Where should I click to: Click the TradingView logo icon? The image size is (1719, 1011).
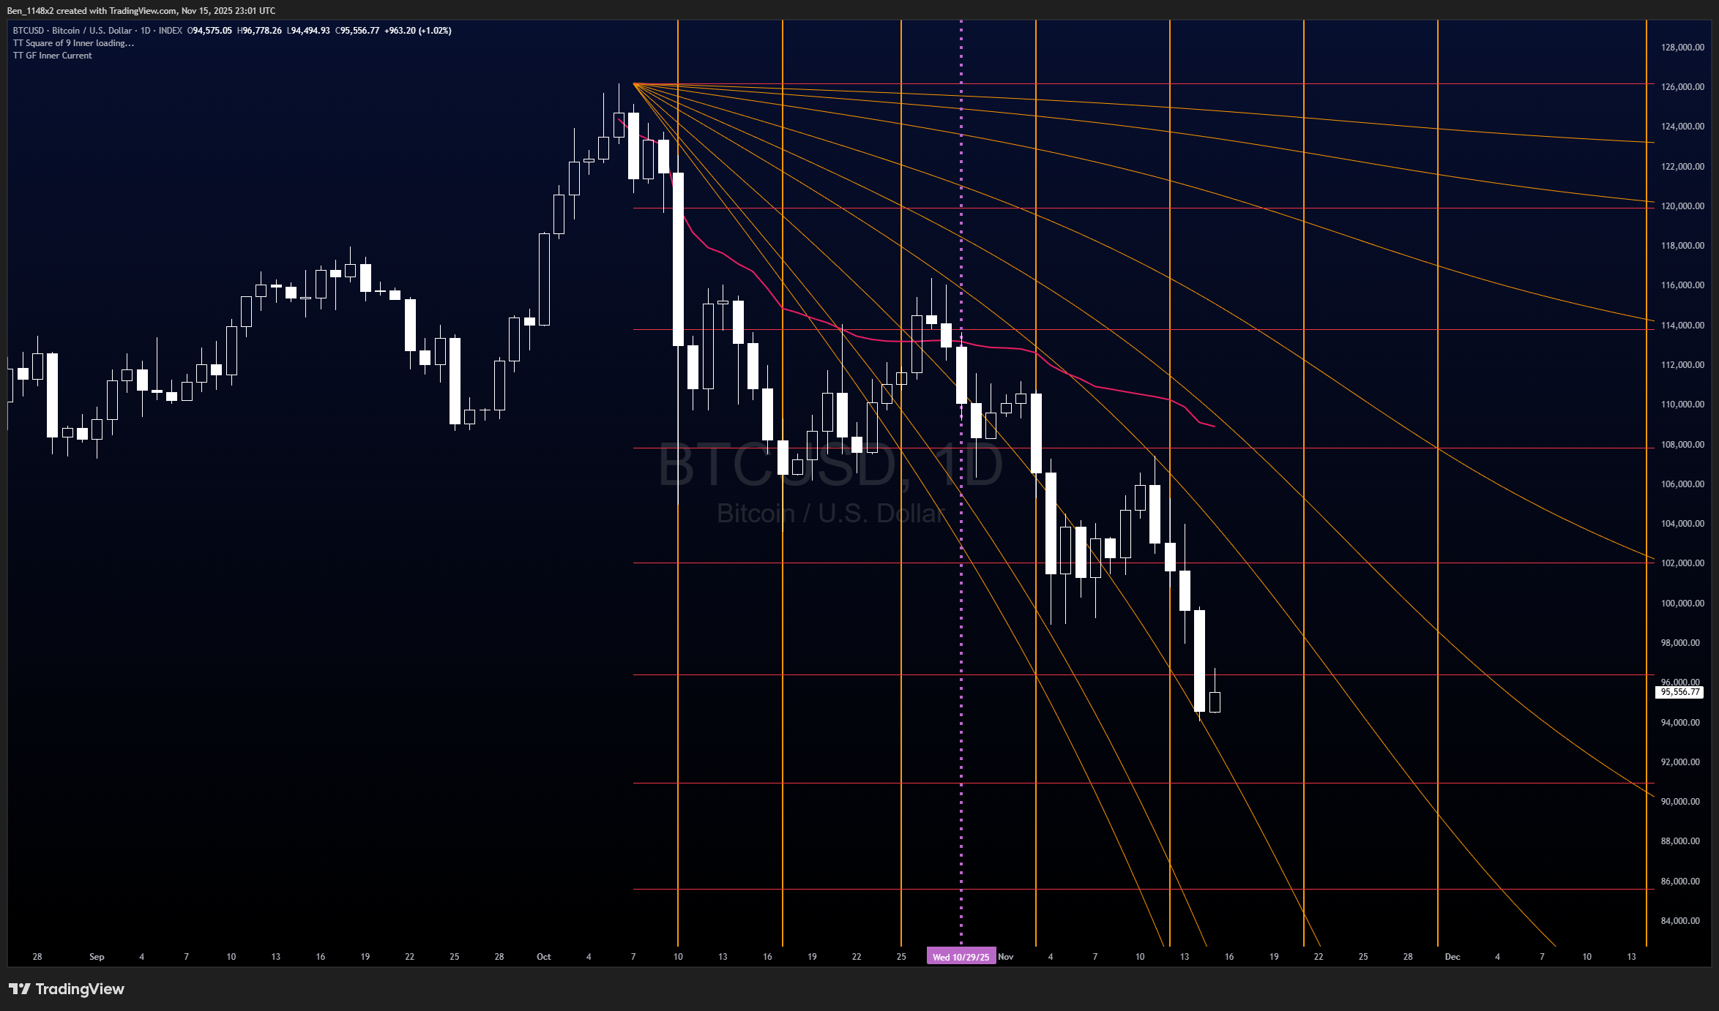(20, 989)
